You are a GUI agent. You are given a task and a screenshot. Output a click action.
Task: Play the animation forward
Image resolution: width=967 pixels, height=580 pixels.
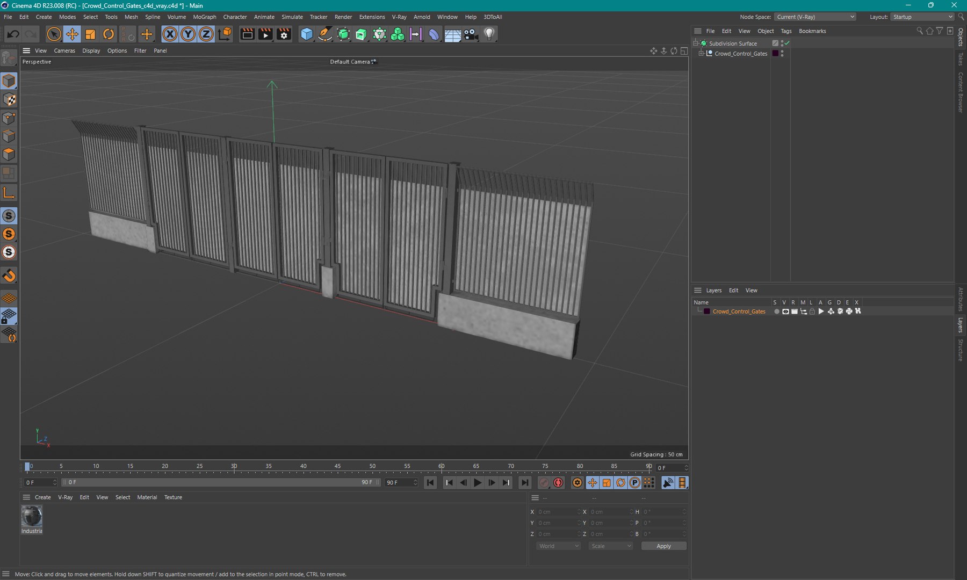point(477,483)
